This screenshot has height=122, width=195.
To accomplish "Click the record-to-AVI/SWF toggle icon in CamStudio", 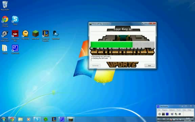I will pos(176,114).
